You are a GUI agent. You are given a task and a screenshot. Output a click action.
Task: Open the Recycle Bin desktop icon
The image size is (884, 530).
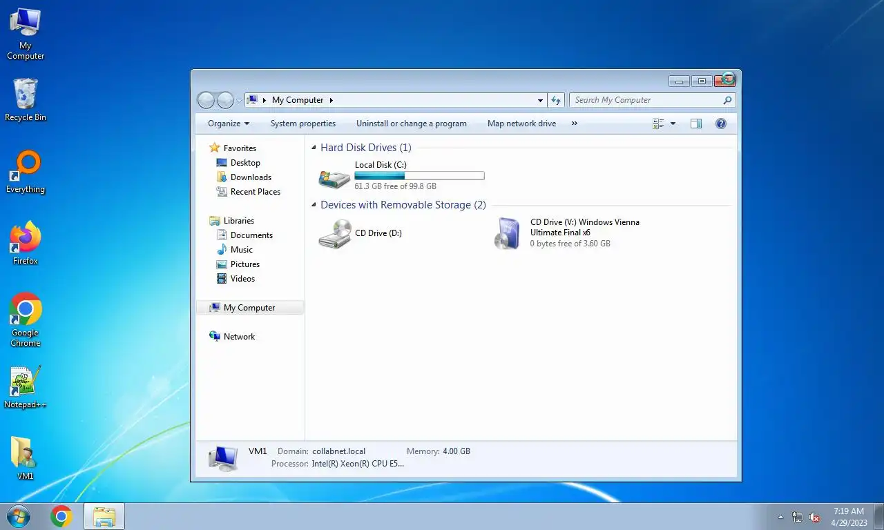pos(26,99)
